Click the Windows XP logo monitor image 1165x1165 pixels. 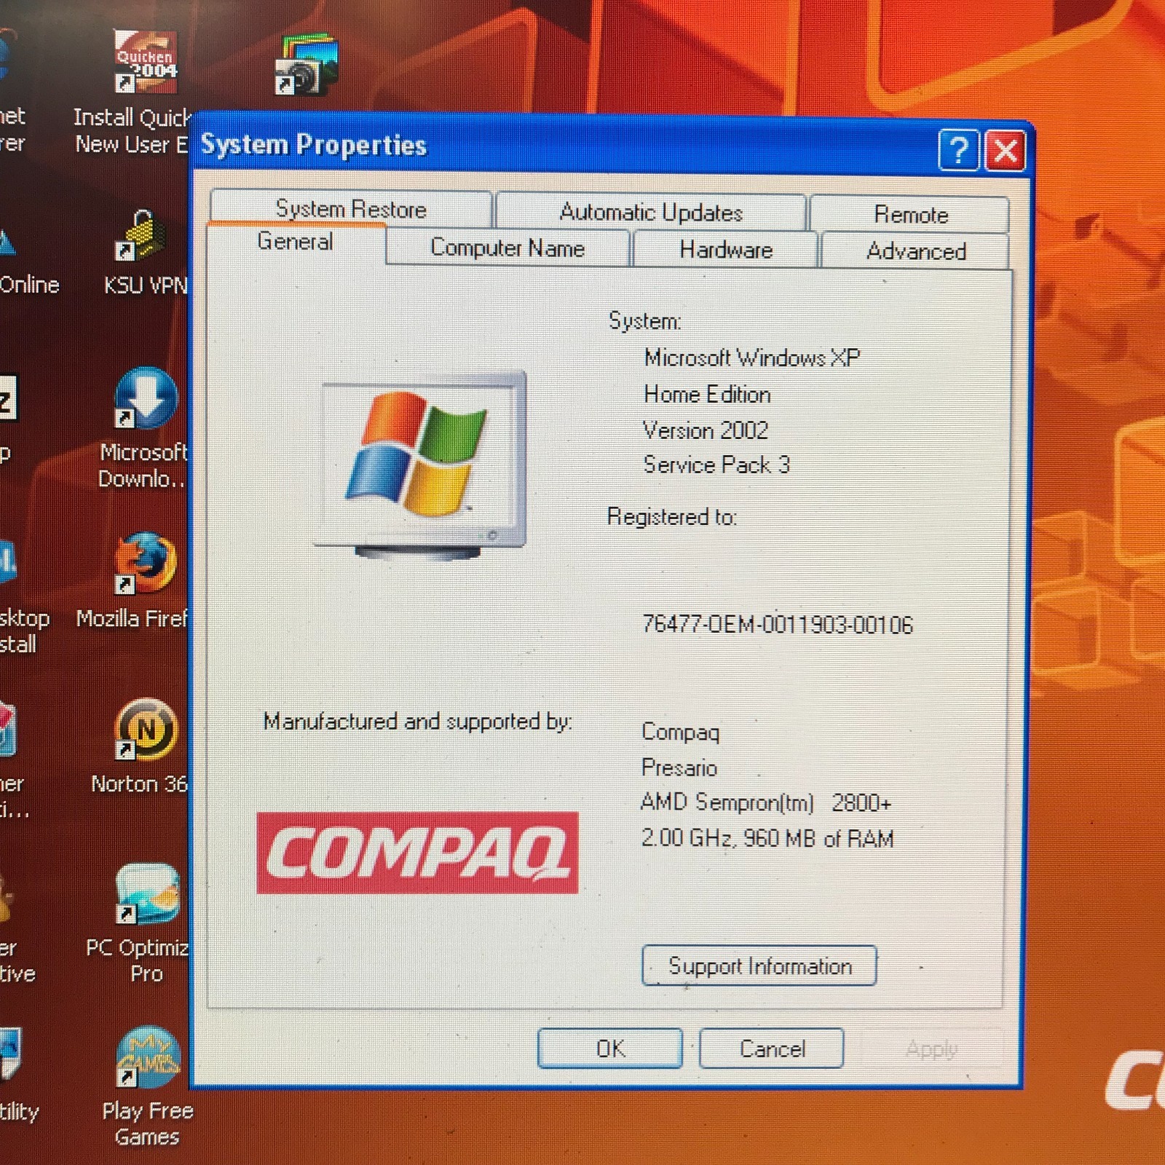[421, 465]
